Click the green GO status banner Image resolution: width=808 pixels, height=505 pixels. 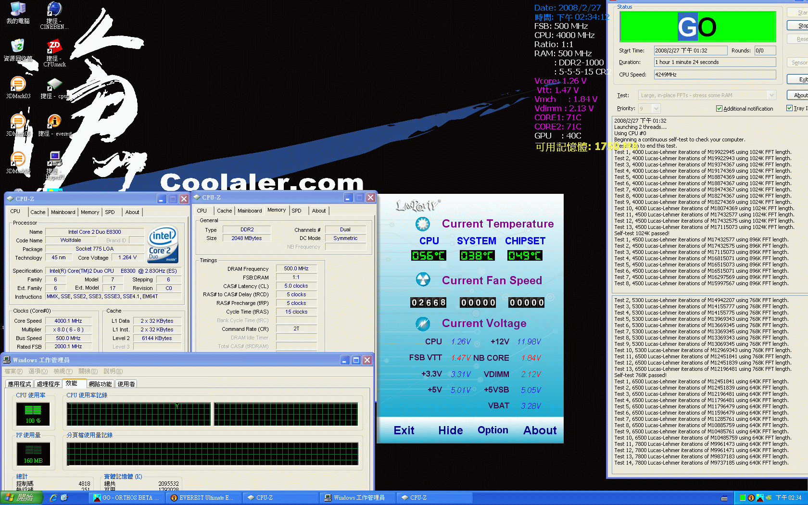coord(698,27)
